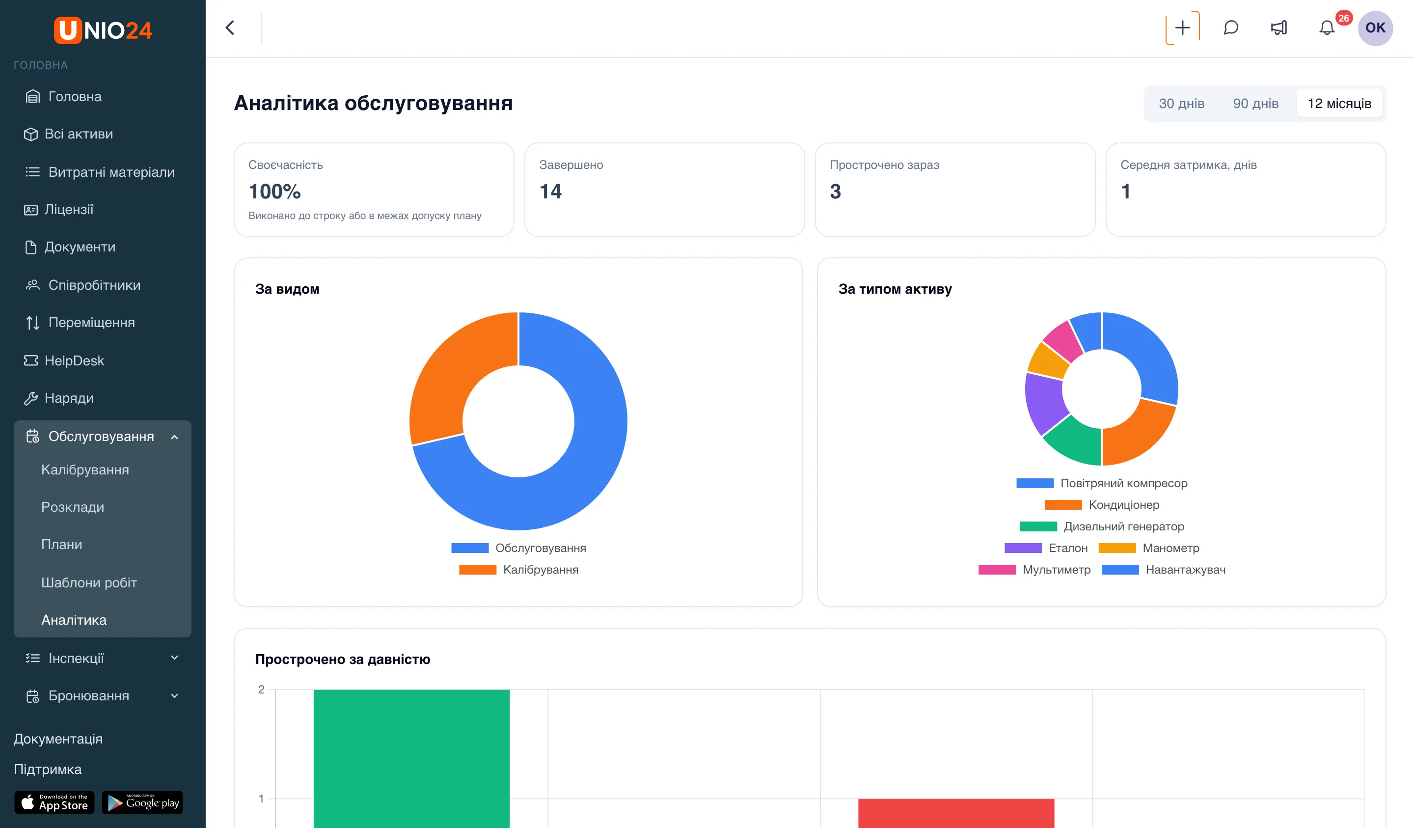Click the Витратні матеріали list icon
The image size is (1414, 828).
point(32,172)
